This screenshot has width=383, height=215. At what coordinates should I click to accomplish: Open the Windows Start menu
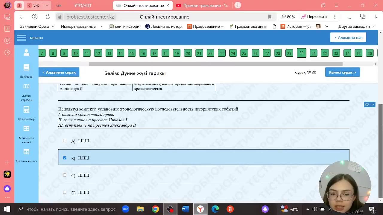[x=7, y=209]
